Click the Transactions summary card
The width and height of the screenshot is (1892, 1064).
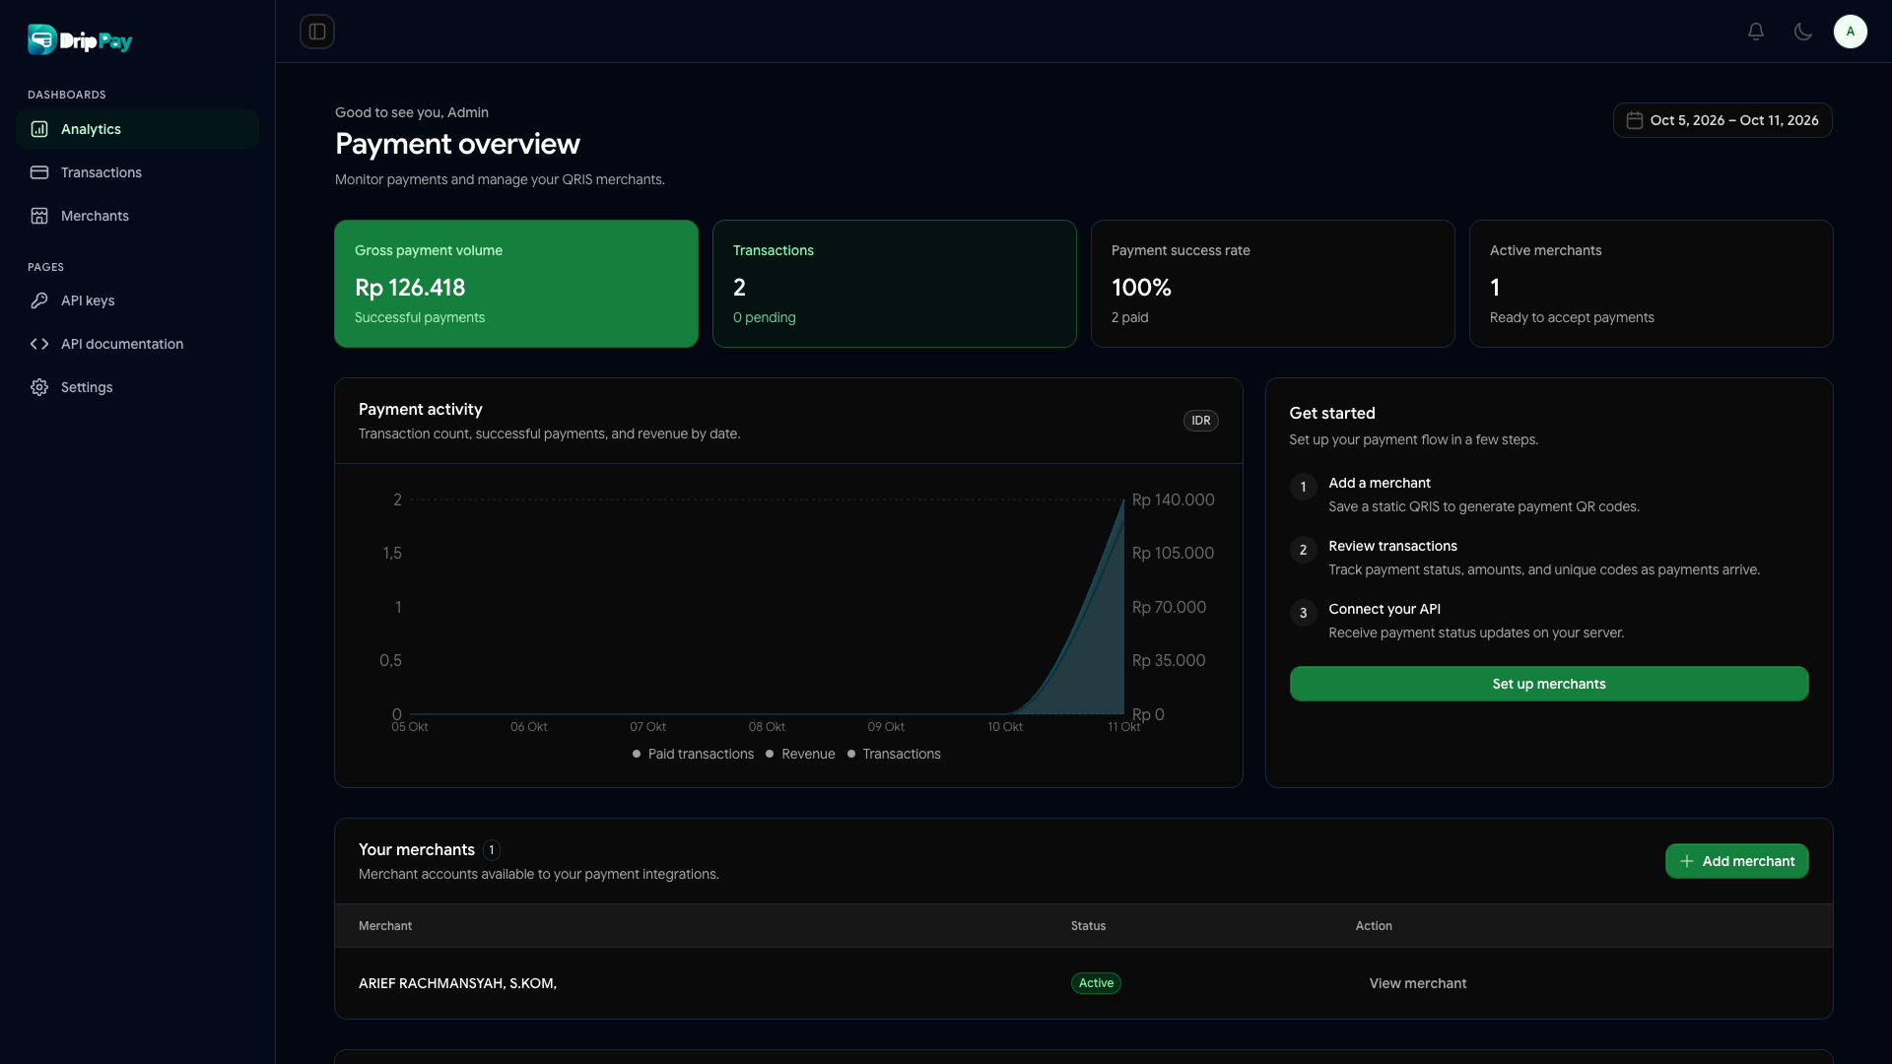coord(895,284)
